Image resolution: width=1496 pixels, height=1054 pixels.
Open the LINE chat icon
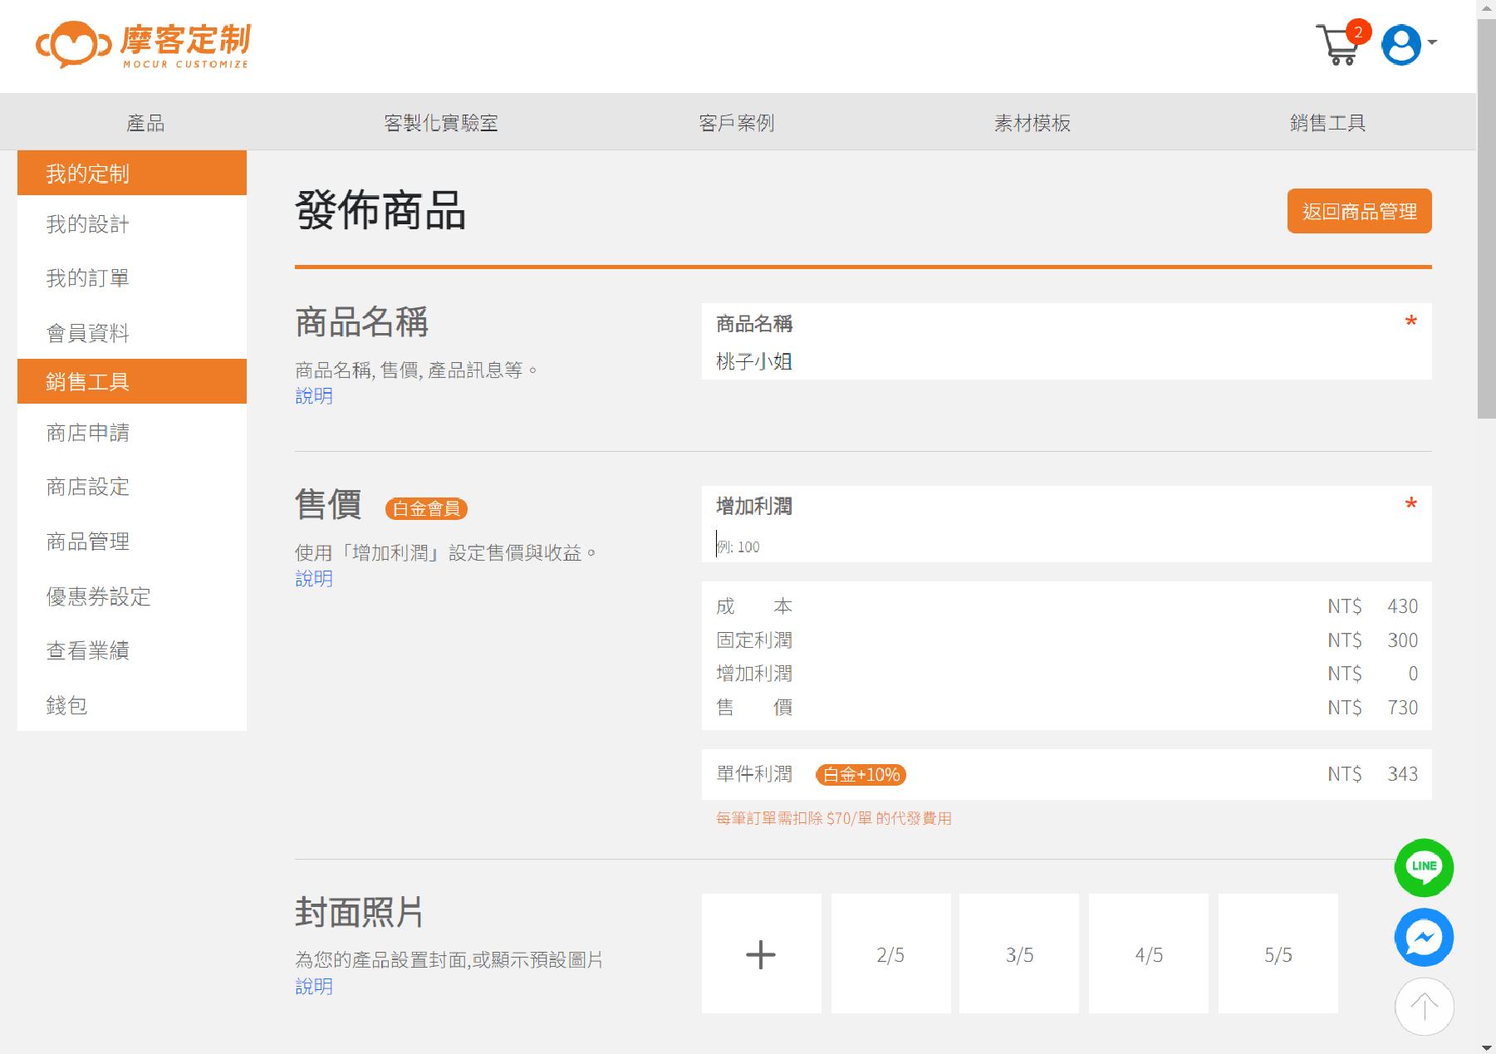point(1424,867)
